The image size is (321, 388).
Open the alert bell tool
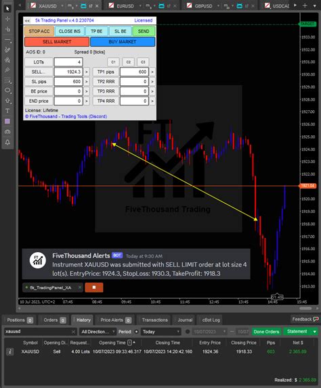click(x=7, y=142)
